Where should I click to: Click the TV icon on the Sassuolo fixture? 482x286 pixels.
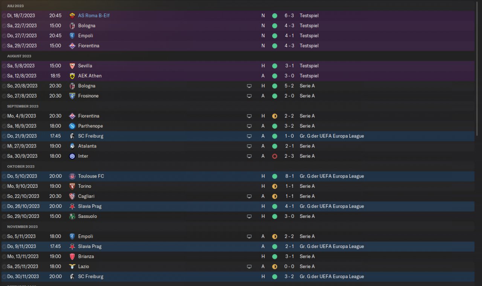click(249, 216)
